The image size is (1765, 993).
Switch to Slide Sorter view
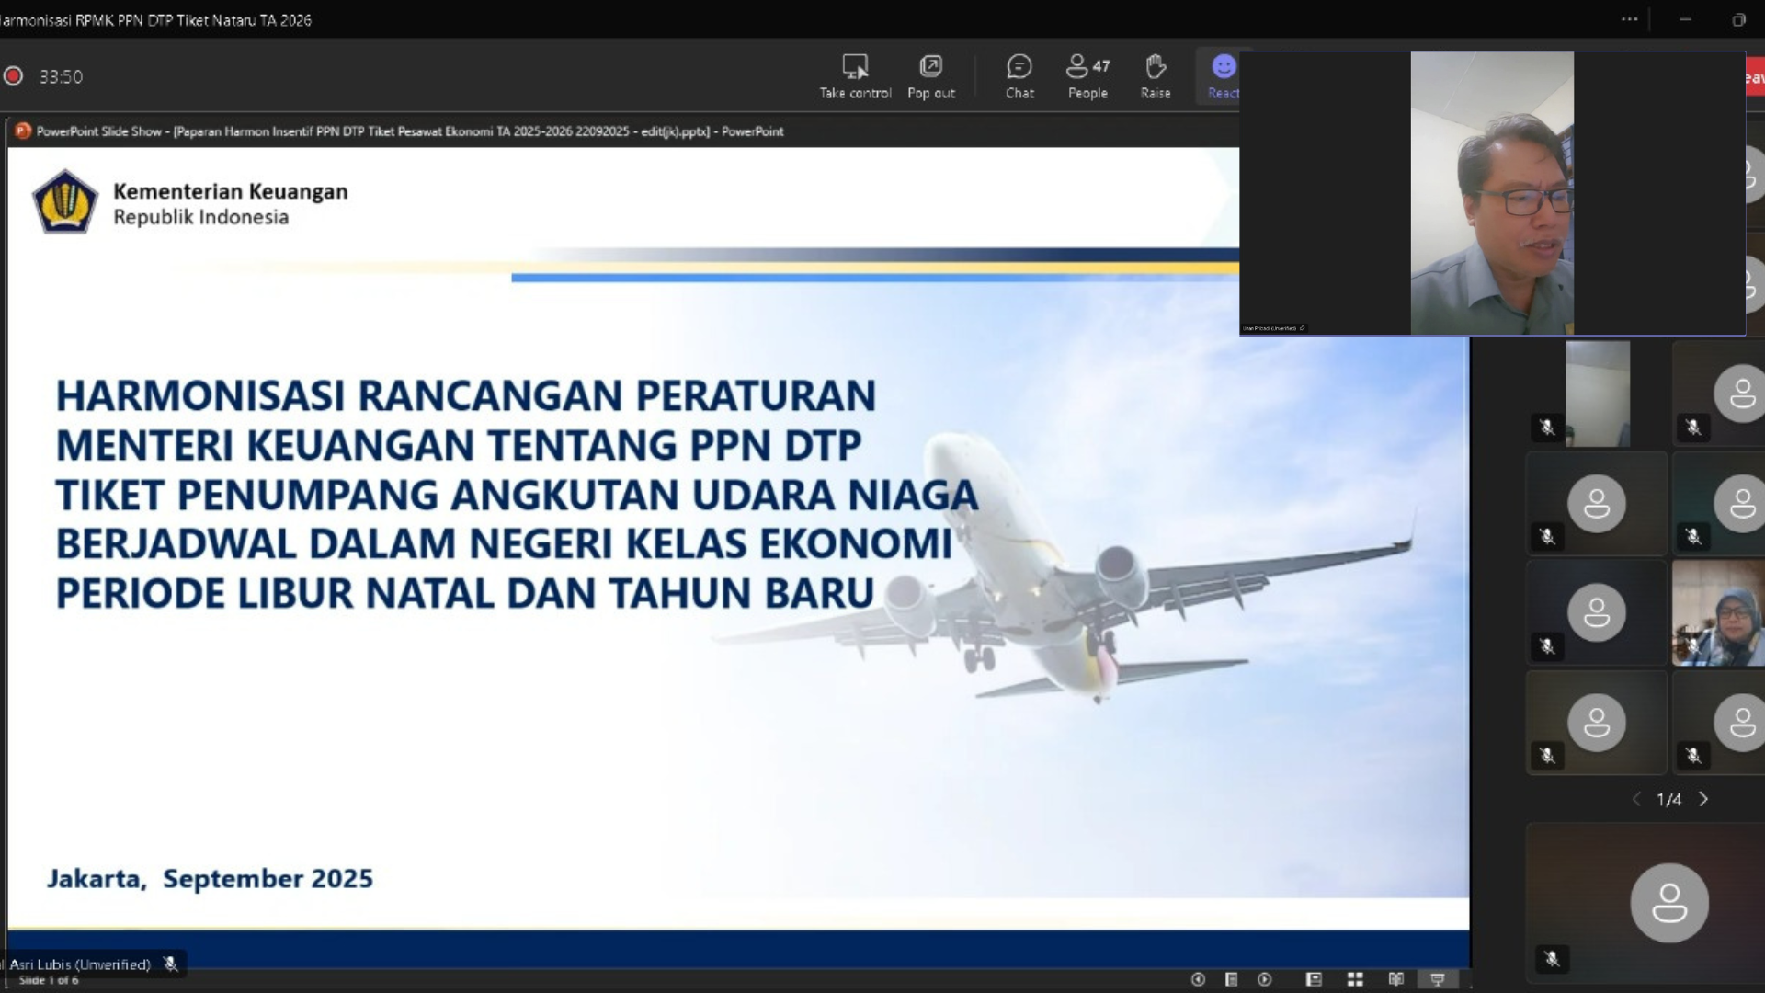[1355, 979]
